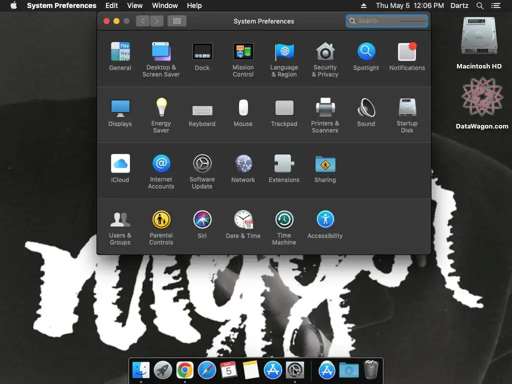Open Mission Control preferences
The image size is (512, 384).
click(243, 59)
